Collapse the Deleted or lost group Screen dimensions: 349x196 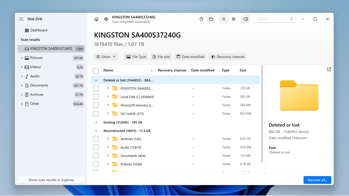tap(96, 80)
